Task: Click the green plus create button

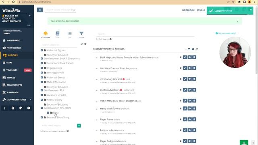Action: [244, 143]
